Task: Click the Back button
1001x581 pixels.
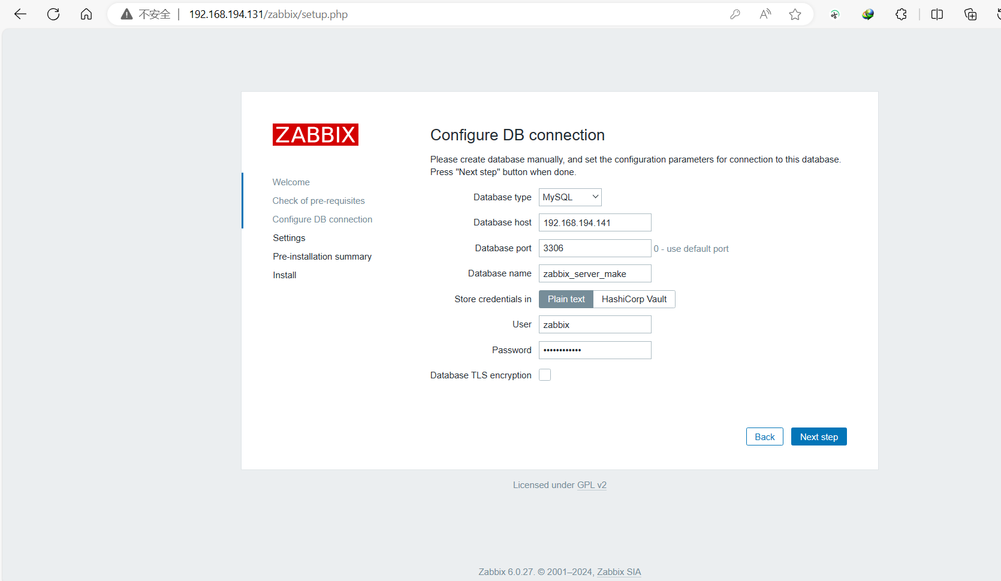Action: click(765, 436)
